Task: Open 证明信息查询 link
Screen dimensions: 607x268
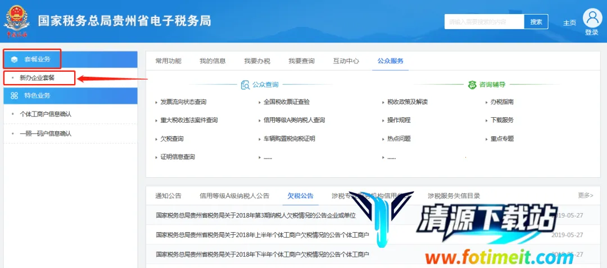Action: click(178, 157)
